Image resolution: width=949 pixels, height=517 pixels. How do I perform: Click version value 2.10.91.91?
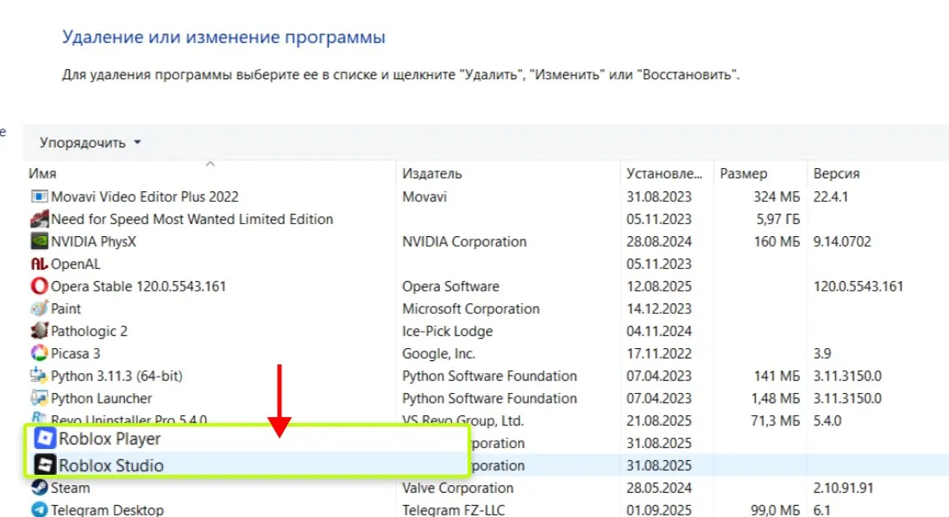(843, 488)
